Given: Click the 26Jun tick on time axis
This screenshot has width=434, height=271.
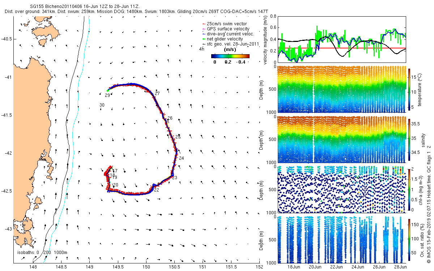Looking at the screenshot, I should click(x=379, y=267).
